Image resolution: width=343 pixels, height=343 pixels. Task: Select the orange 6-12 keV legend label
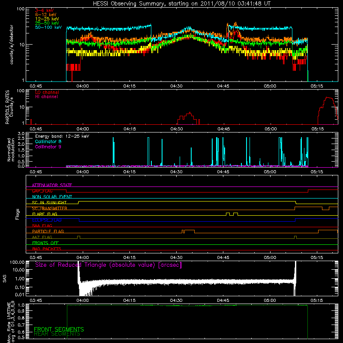(x=46, y=15)
